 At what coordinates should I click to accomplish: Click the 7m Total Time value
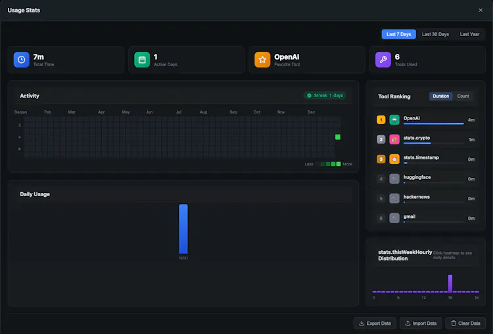click(38, 57)
